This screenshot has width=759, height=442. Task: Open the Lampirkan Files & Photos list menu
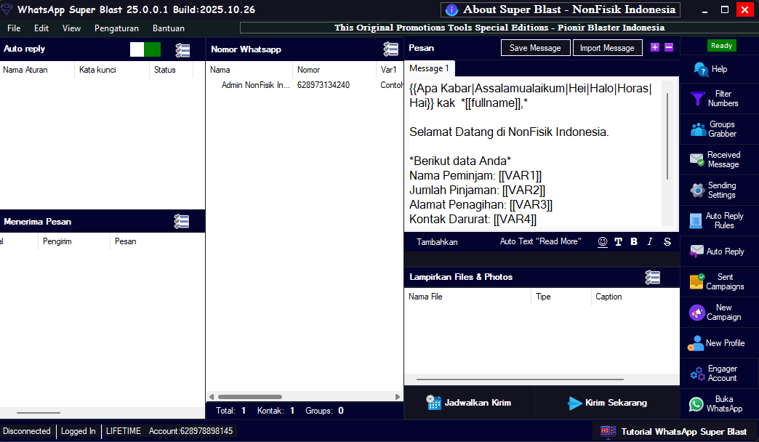coord(652,277)
